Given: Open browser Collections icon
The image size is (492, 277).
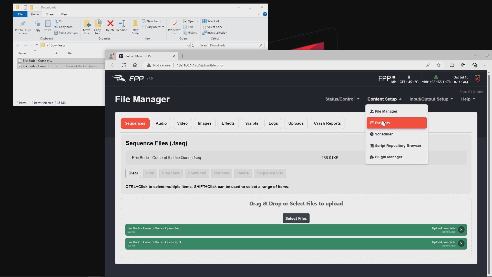Looking at the screenshot, I should coord(463,65).
